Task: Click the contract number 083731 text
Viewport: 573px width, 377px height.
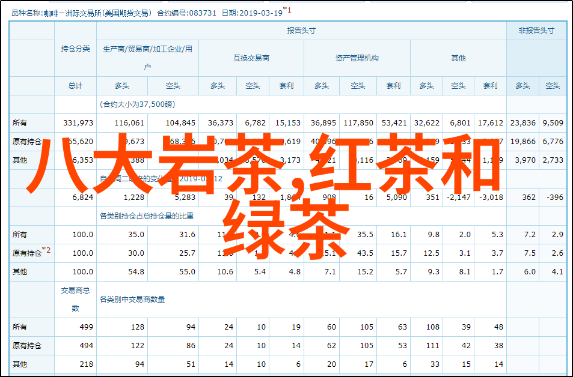Action: pos(204,11)
